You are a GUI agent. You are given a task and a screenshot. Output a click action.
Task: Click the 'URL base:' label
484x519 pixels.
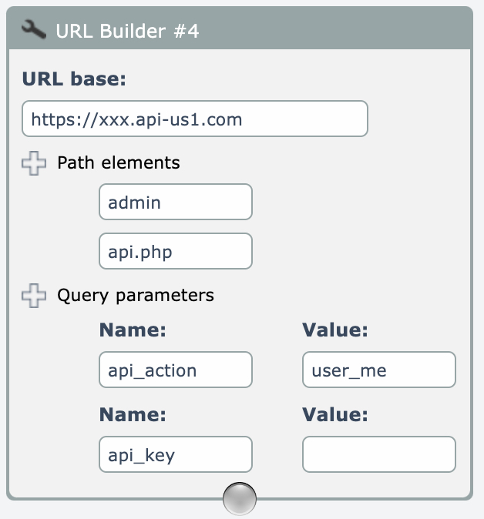(x=74, y=79)
